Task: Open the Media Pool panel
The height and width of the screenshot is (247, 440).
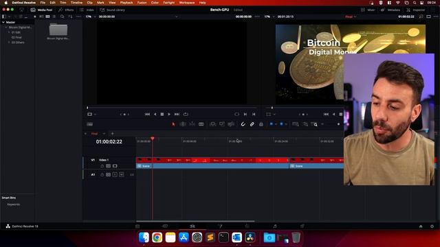Action: [x=41, y=10]
